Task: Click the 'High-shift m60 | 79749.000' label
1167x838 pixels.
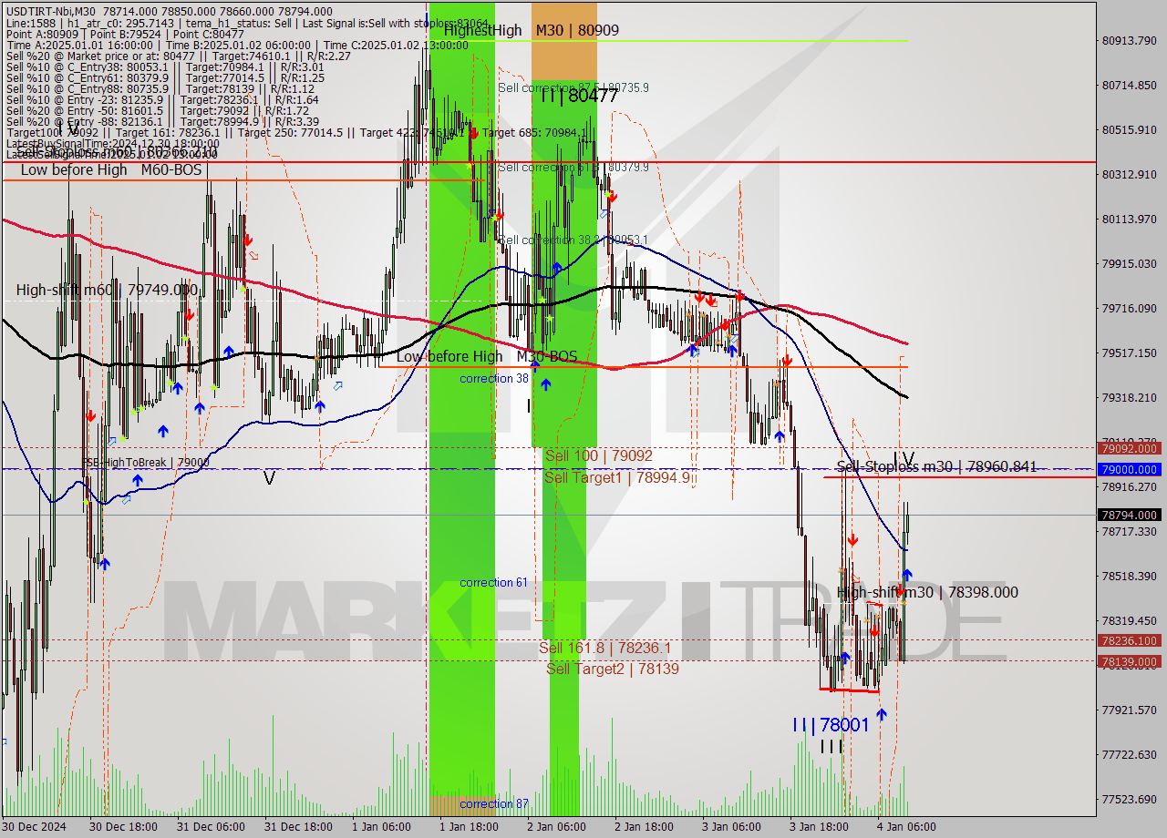Action: [x=107, y=290]
